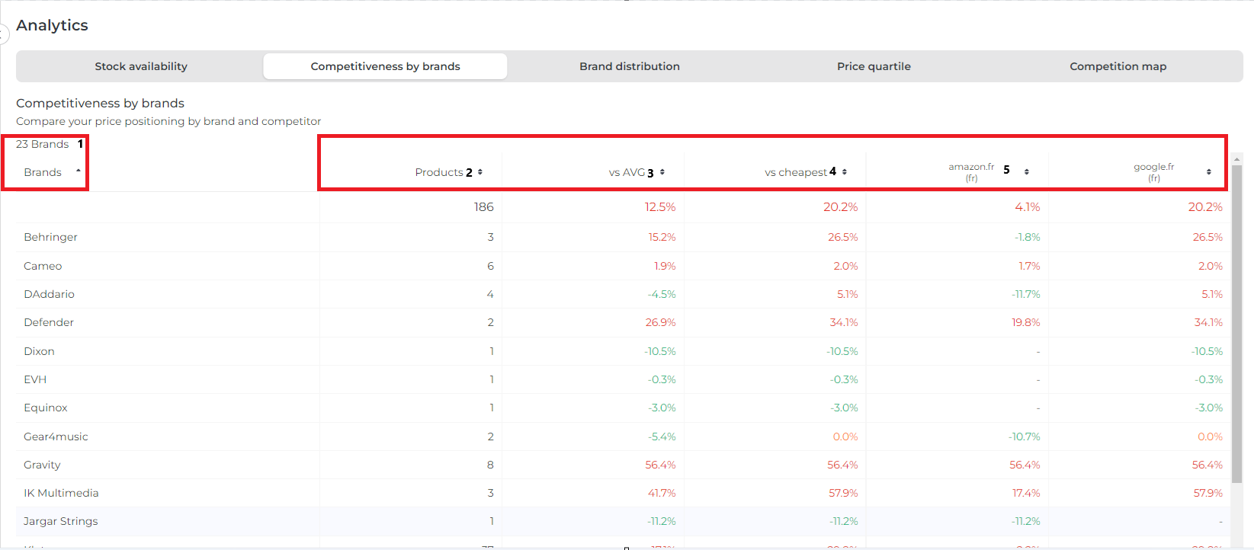This screenshot has width=1254, height=550.
Task: Click the table's vertical scrollbar
Action: (x=1237, y=320)
